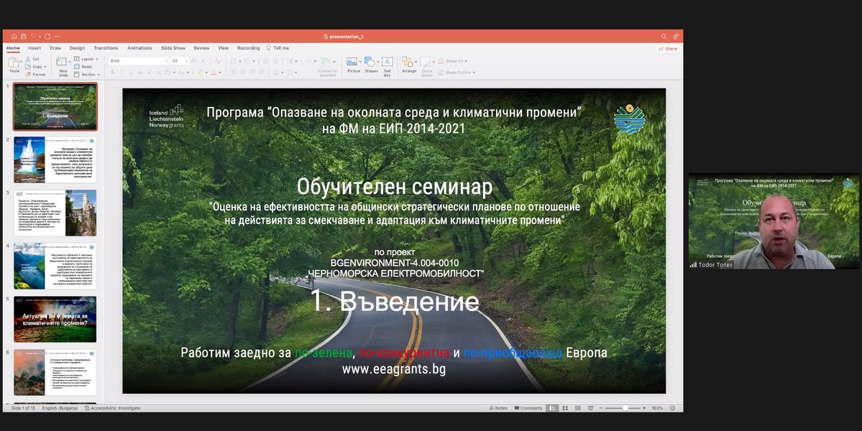Click the Quick Styles icon

(426, 62)
